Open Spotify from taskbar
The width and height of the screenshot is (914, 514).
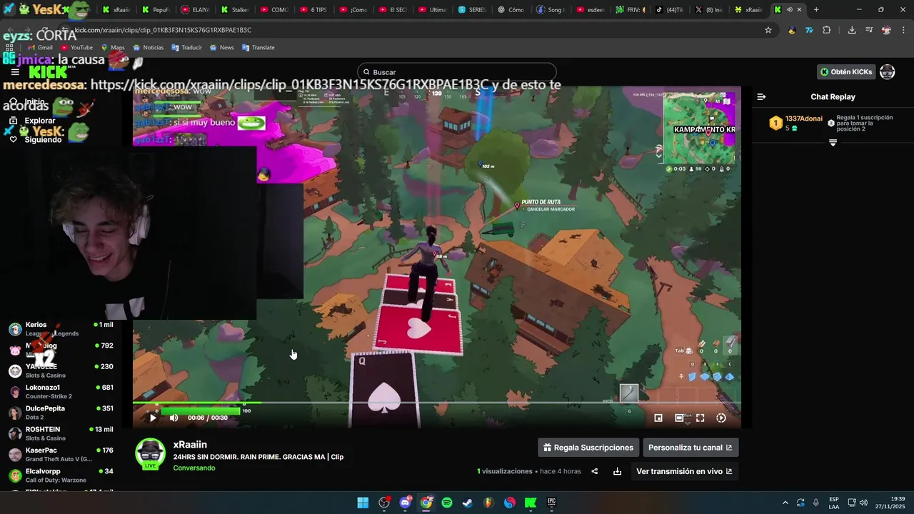(x=447, y=503)
